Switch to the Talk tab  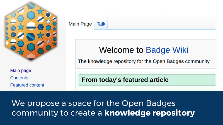101,24
